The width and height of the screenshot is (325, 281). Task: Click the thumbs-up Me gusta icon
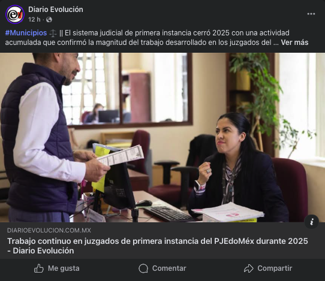click(39, 268)
